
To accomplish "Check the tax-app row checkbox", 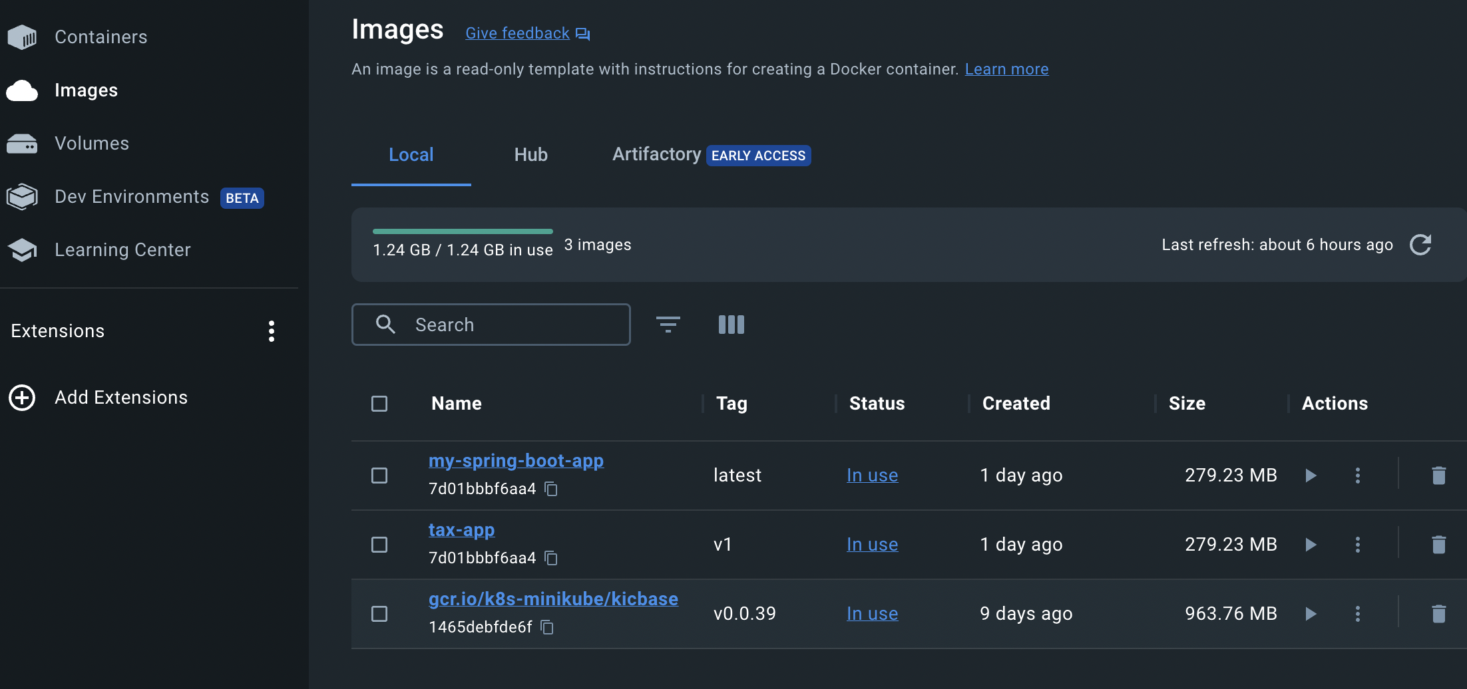I will pyautogui.click(x=379, y=545).
